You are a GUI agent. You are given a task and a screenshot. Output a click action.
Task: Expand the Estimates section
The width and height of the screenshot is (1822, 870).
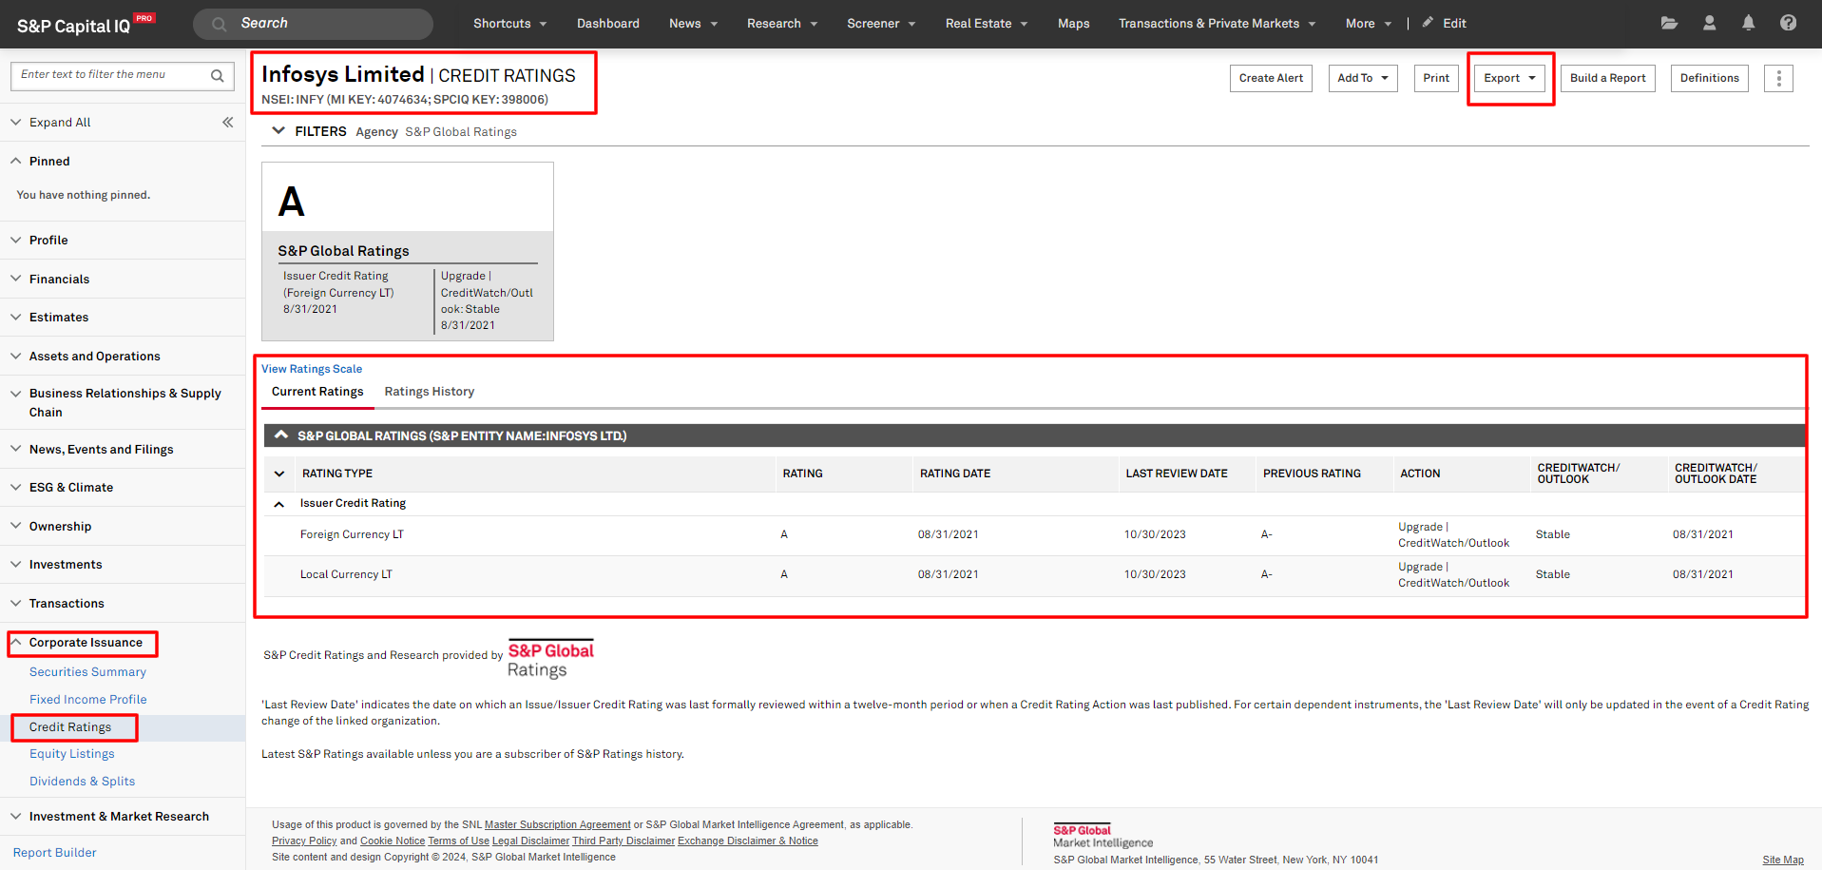pyautogui.click(x=59, y=317)
